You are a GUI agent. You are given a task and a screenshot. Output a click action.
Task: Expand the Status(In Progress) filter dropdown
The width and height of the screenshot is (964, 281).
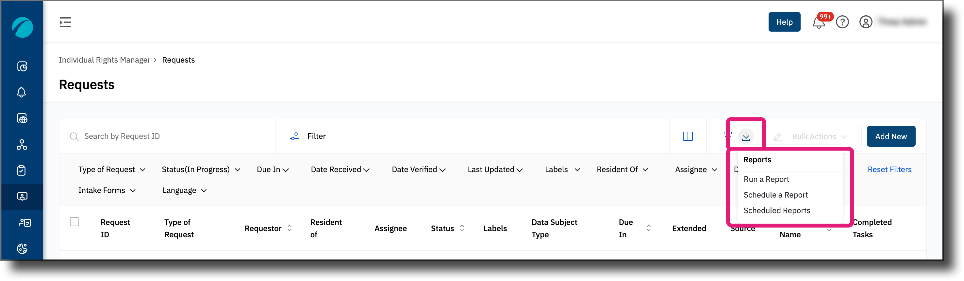[x=201, y=170]
